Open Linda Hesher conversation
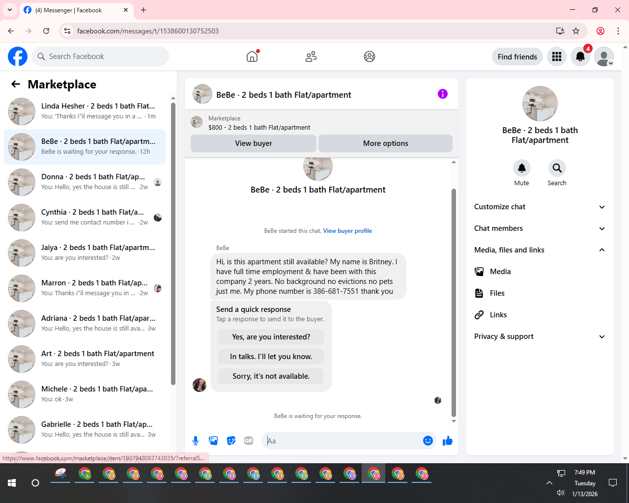629x503 pixels. click(85, 112)
